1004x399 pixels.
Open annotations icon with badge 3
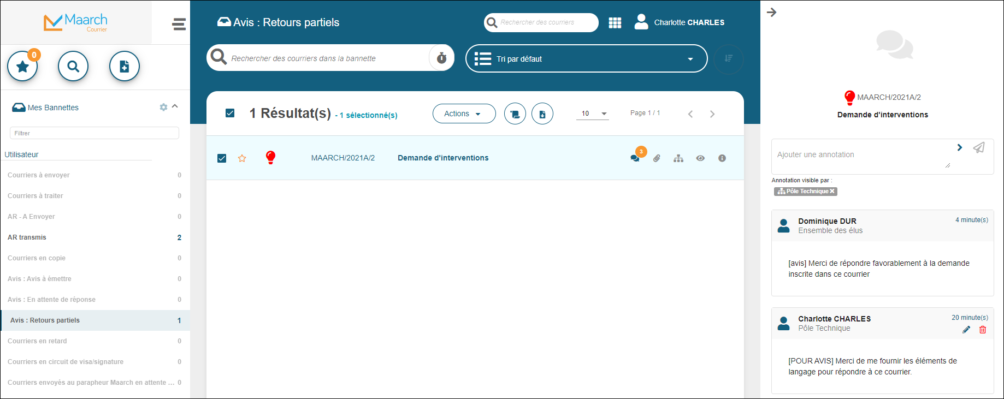tap(636, 157)
